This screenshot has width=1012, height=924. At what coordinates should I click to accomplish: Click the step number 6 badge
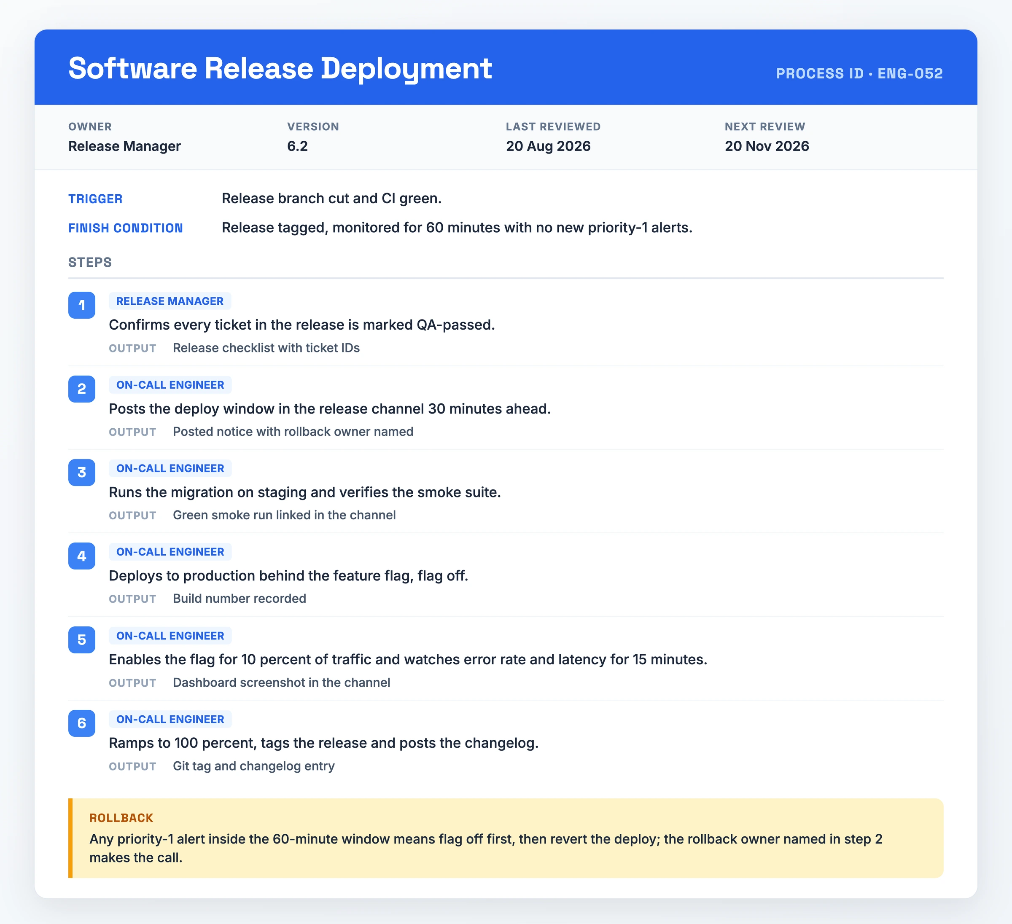[82, 723]
